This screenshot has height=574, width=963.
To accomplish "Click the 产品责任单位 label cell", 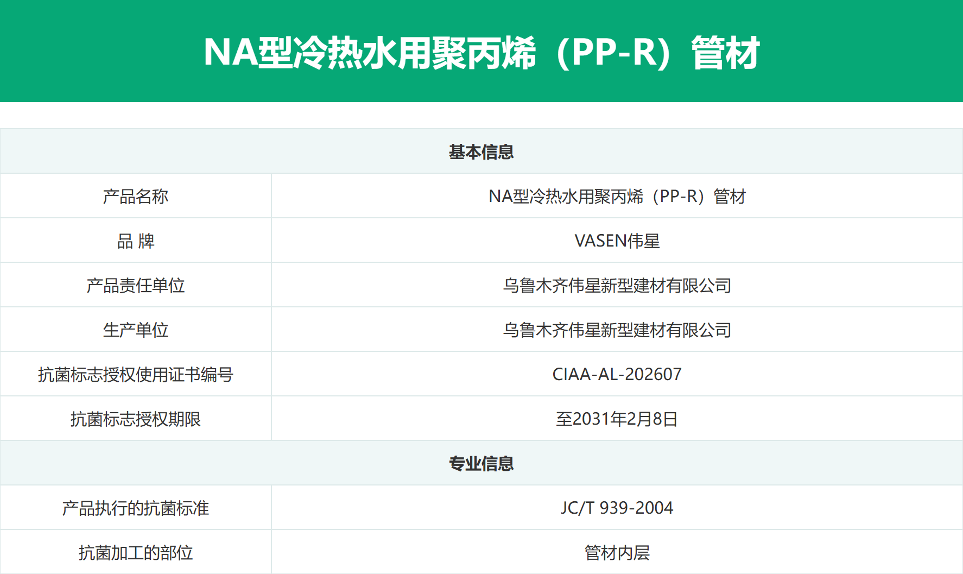I will point(136,285).
